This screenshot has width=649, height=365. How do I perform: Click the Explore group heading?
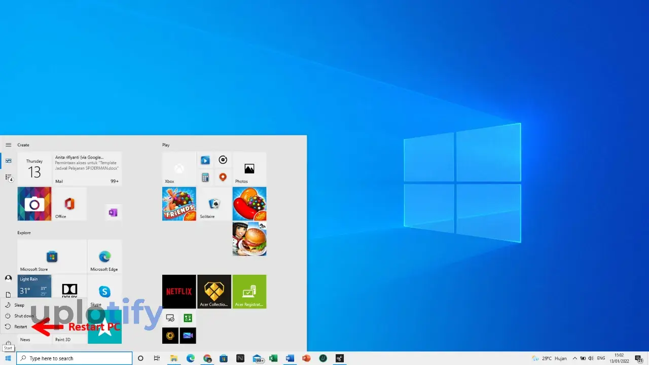click(24, 233)
